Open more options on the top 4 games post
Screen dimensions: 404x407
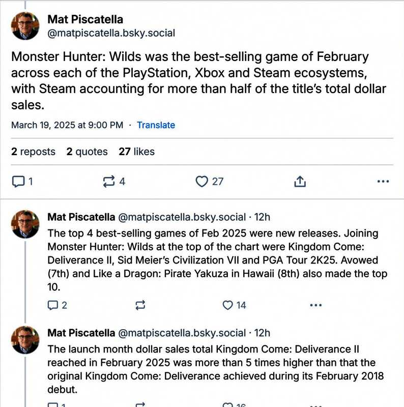point(315,305)
